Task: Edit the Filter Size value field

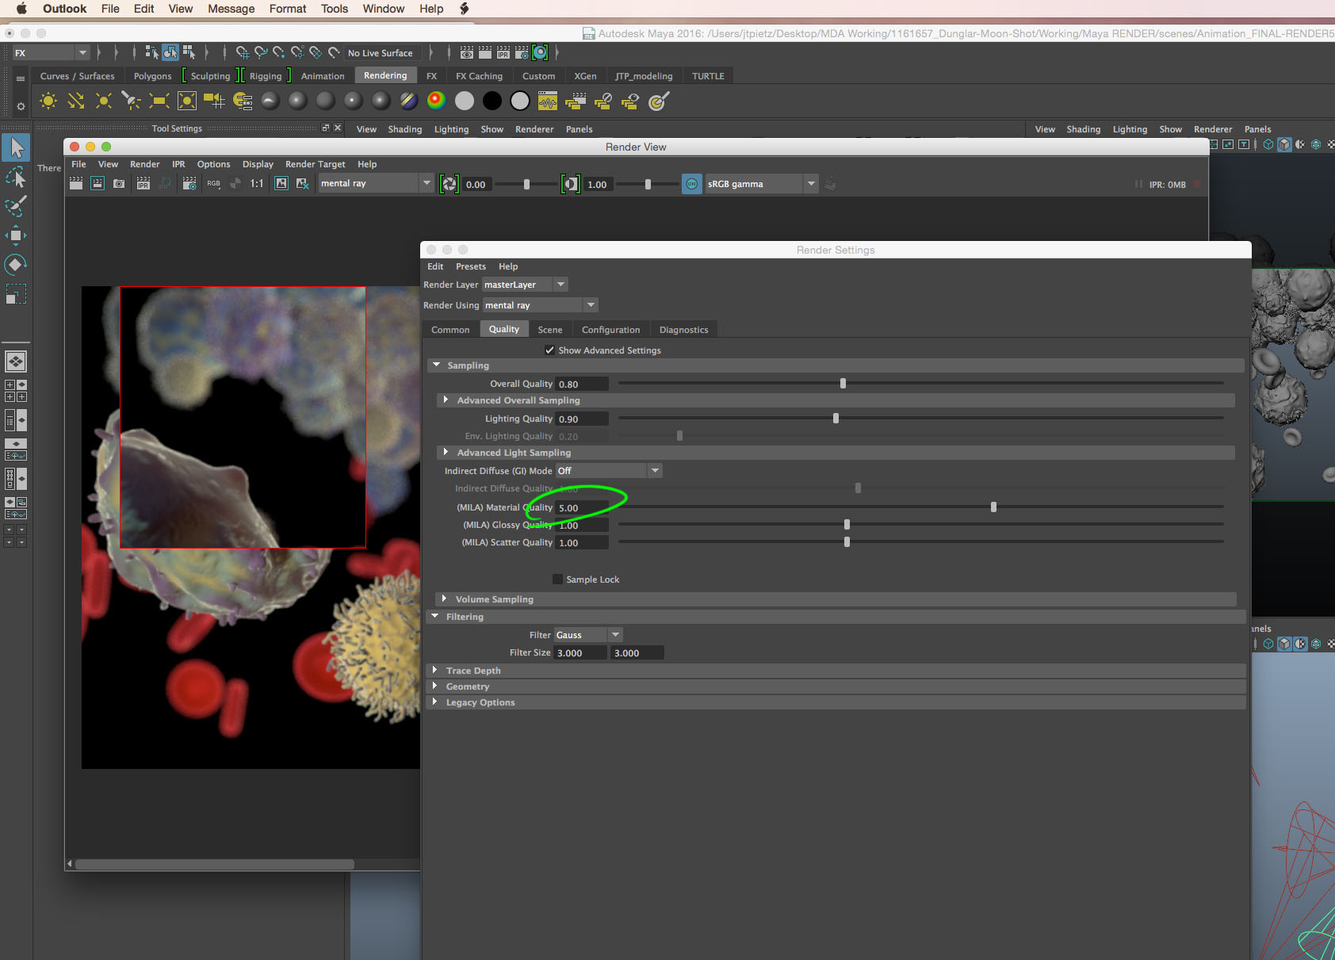Action: 580,652
